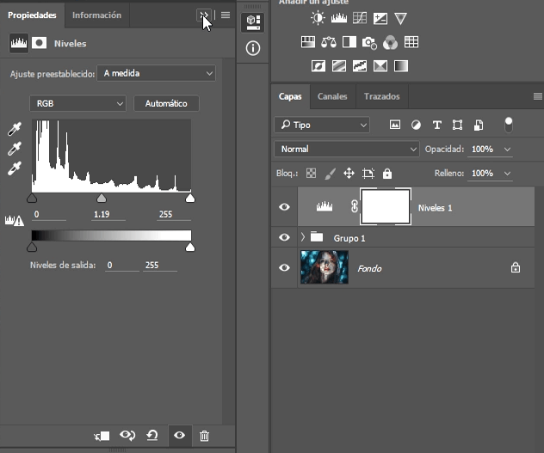Filter layers by pixel layers
This screenshot has height=453, width=544.
click(x=395, y=125)
